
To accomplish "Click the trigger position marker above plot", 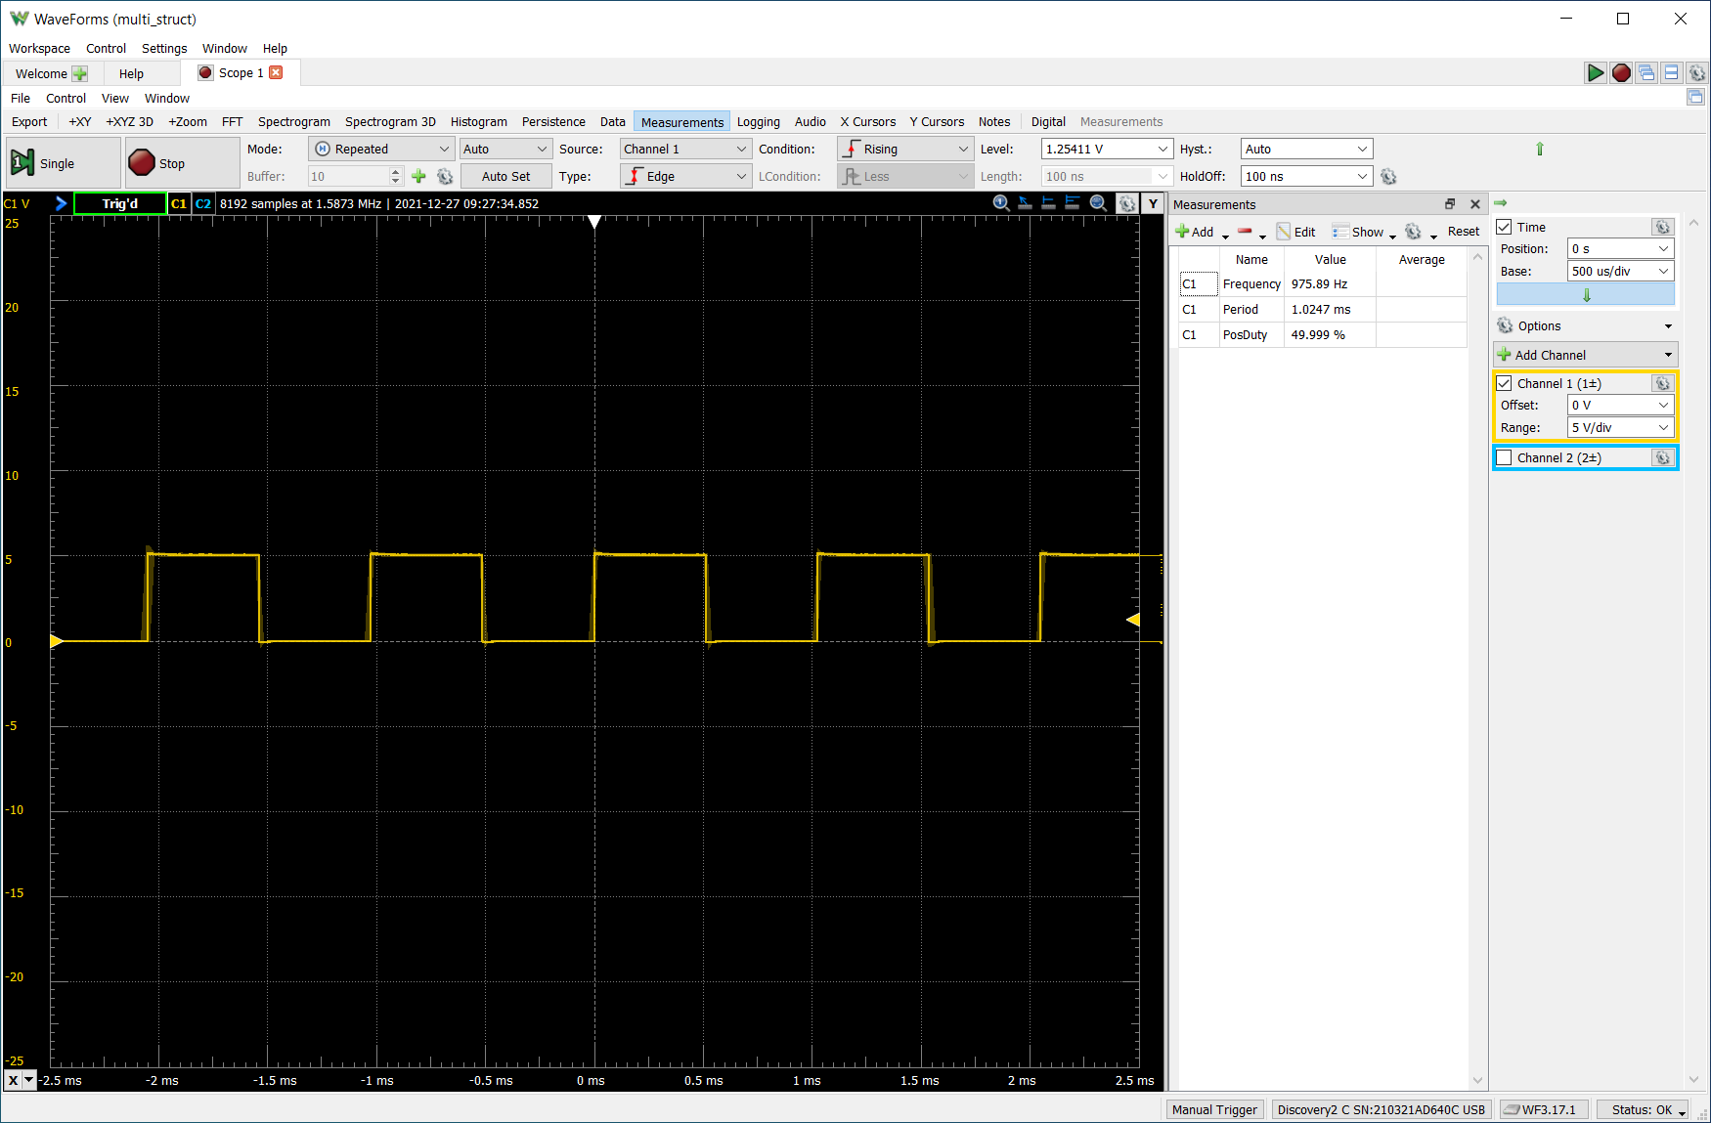I will [x=594, y=222].
